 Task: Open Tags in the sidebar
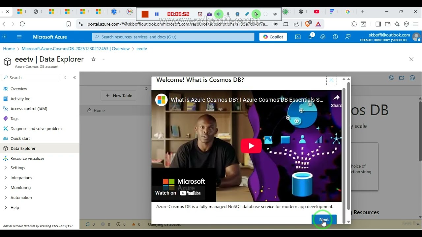[x=15, y=118]
